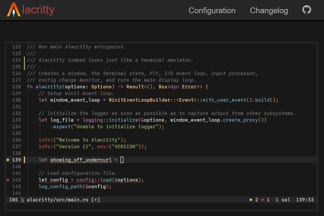This screenshot has height=216, width=324.
Task: Click 'Box<dyn Error>>' return type on line 128
Action: [x=181, y=87]
